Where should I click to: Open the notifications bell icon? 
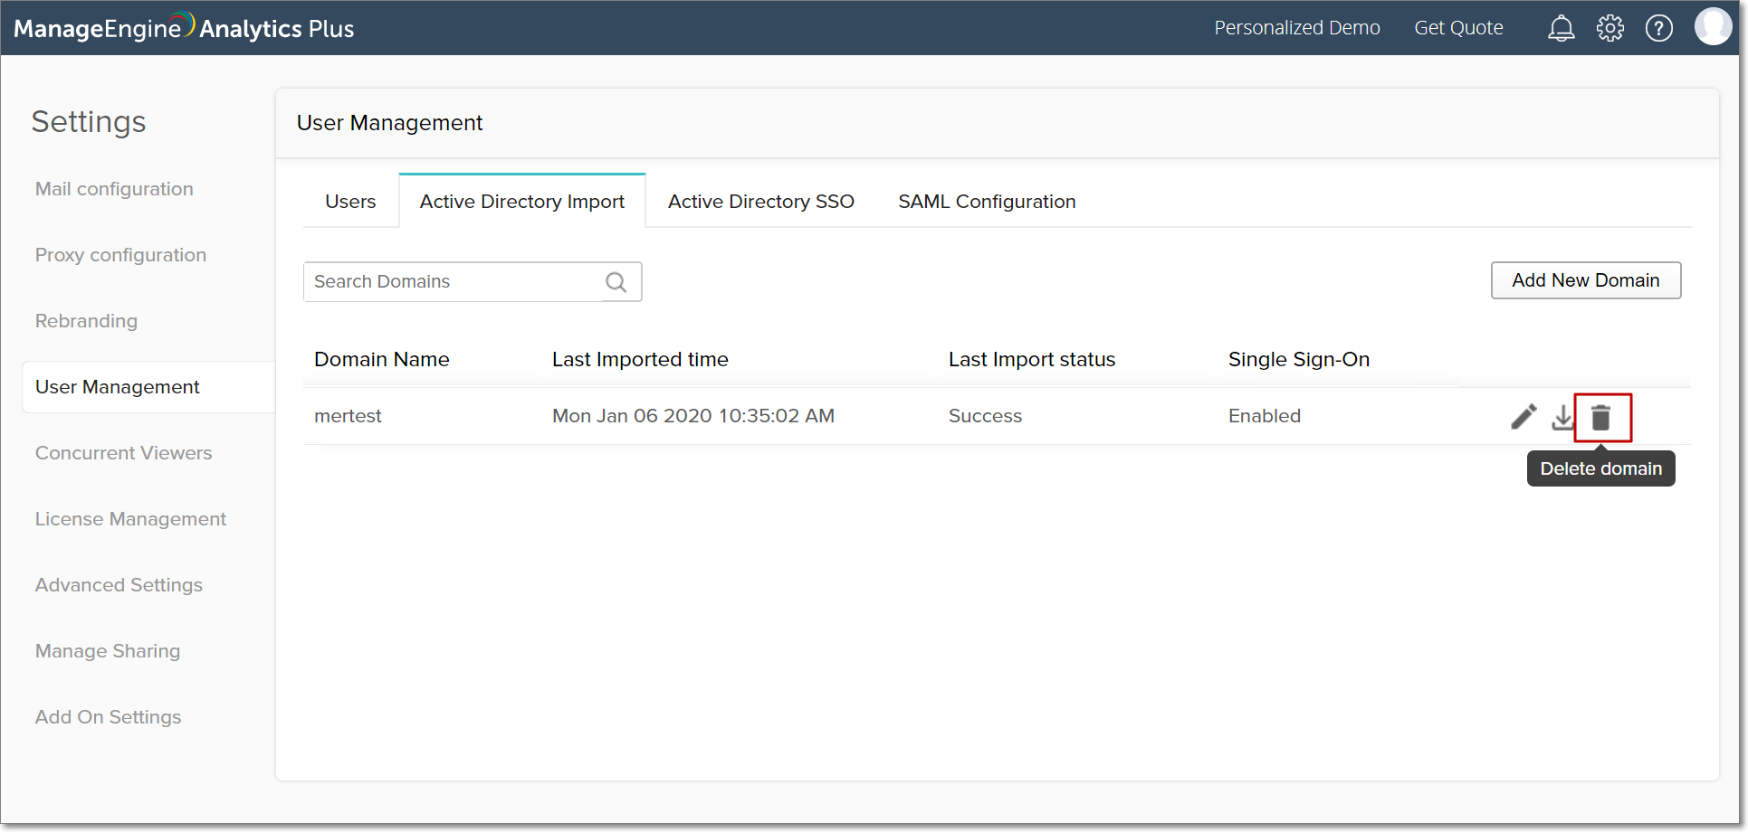point(1561,29)
